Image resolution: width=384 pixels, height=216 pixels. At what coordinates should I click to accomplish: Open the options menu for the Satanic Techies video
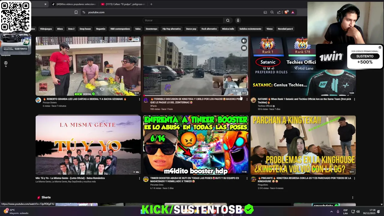[x=354, y=99]
